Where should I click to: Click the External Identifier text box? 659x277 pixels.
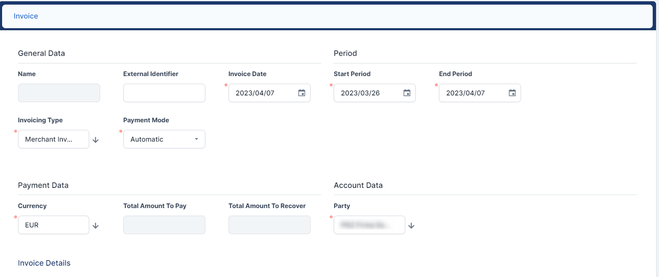pos(164,93)
